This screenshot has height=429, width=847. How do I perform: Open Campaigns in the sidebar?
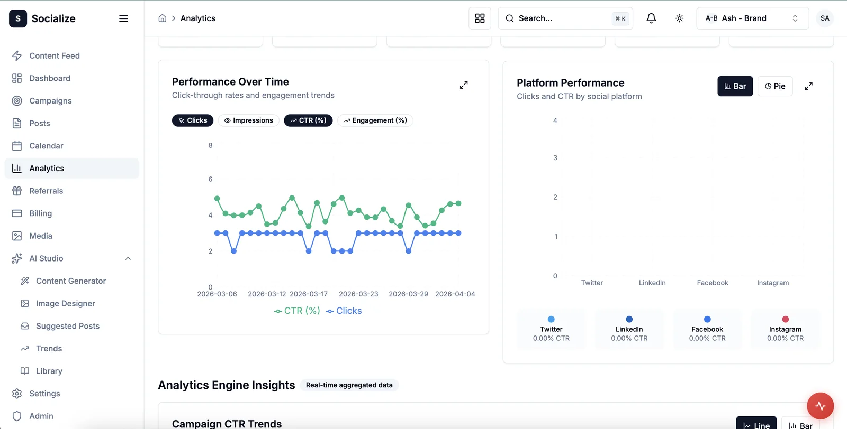[x=50, y=101]
